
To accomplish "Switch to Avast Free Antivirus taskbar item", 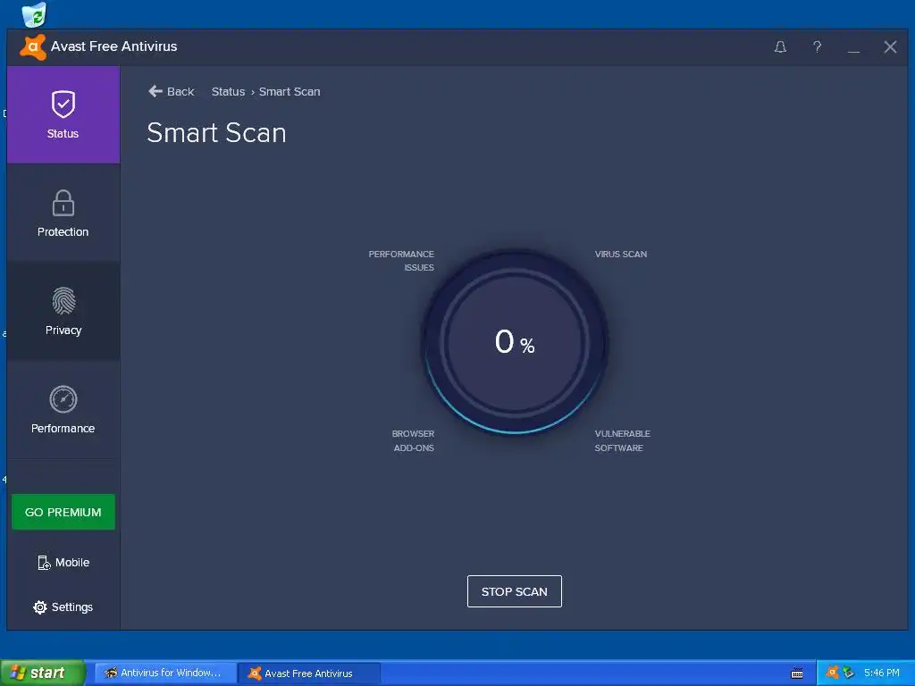I will pyautogui.click(x=309, y=673).
